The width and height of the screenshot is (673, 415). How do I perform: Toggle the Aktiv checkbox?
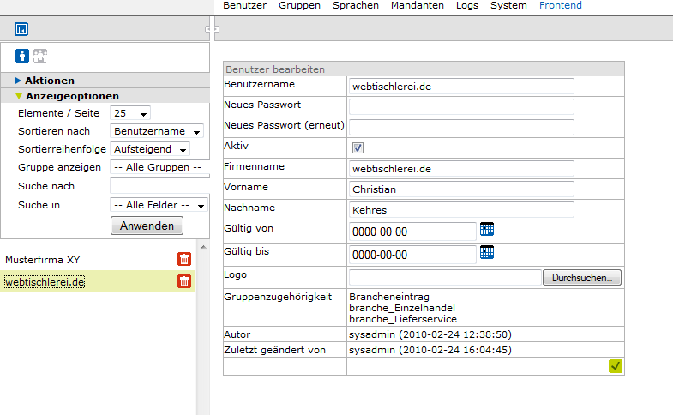(x=358, y=147)
